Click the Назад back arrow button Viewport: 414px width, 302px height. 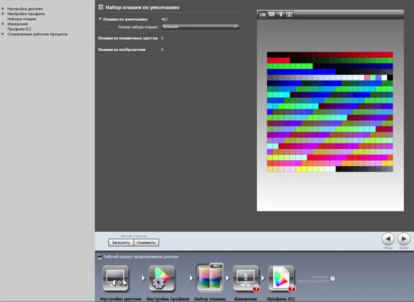coord(388,239)
